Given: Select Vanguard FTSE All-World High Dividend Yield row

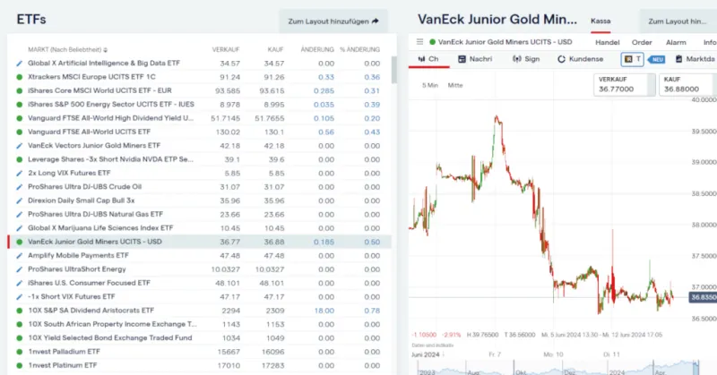Looking at the screenshot, I should [199, 118].
